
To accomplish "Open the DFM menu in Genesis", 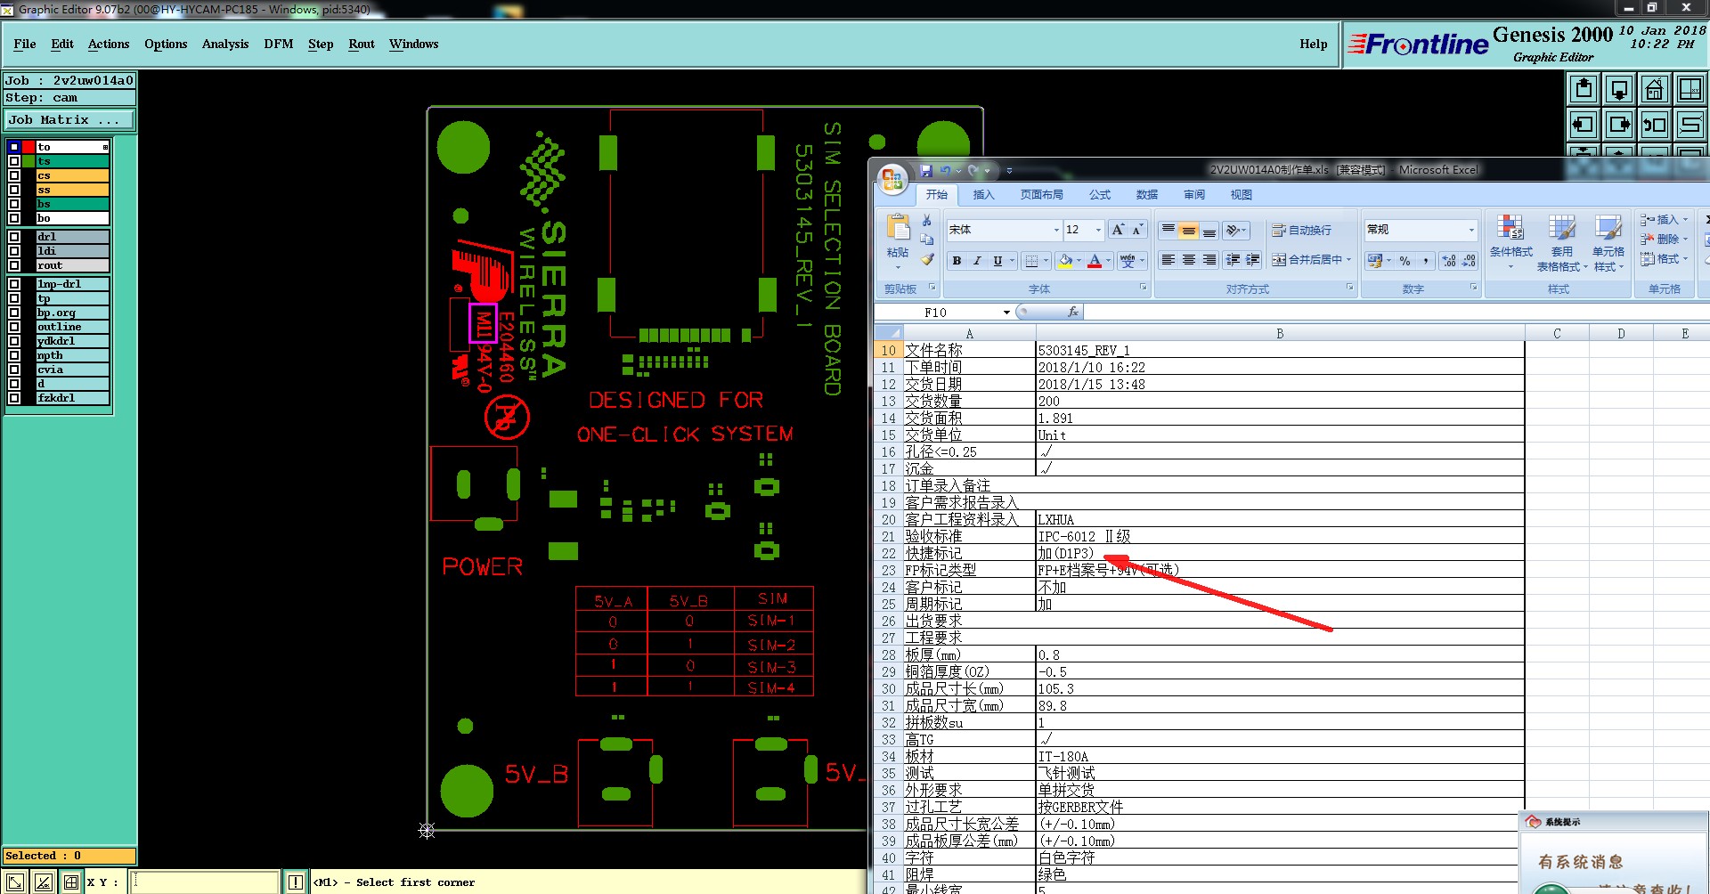I will [x=279, y=44].
